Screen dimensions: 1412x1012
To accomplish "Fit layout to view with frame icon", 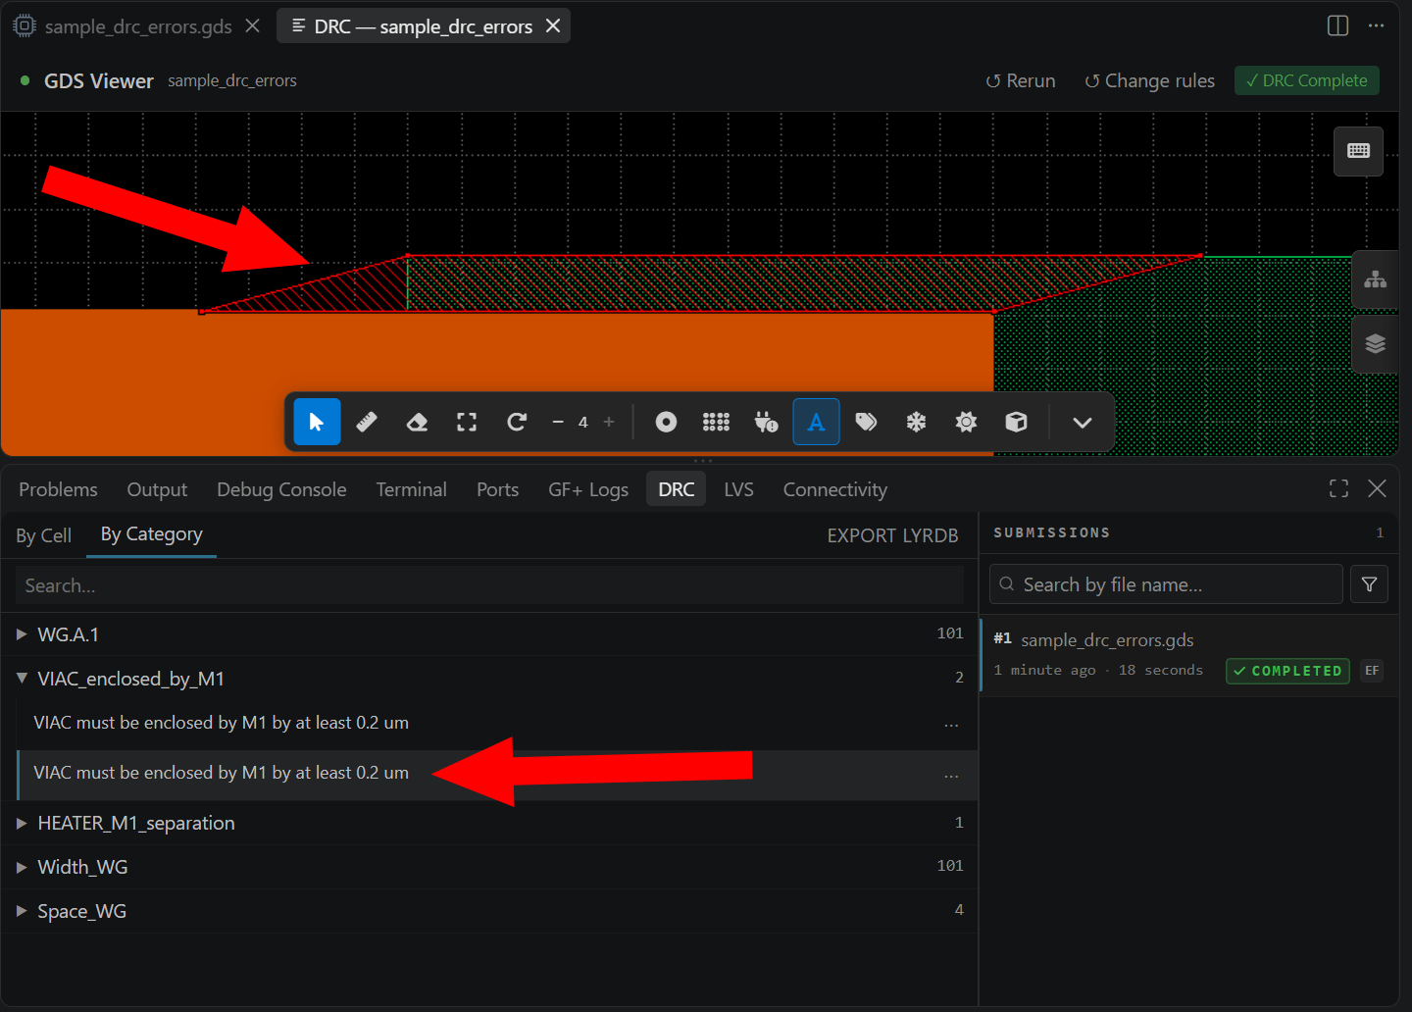I will (x=467, y=422).
